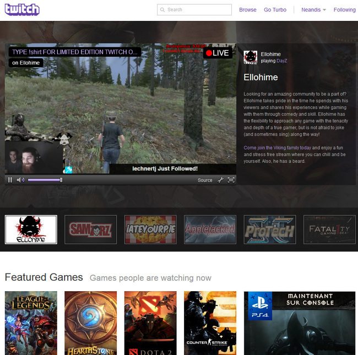Viewport: 358px width, 355px height.
Task: Select the Ellohime featured stream thumbnail
Action: (x=31, y=230)
